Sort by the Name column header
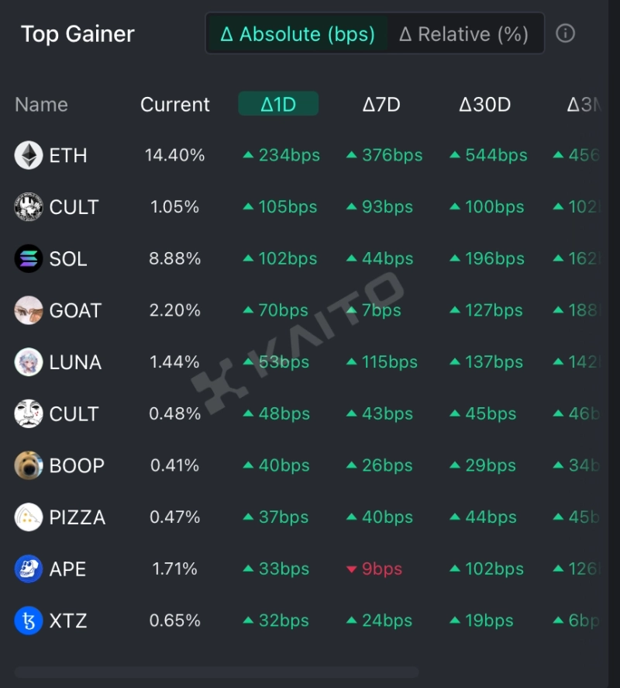 tap(41, 105)
